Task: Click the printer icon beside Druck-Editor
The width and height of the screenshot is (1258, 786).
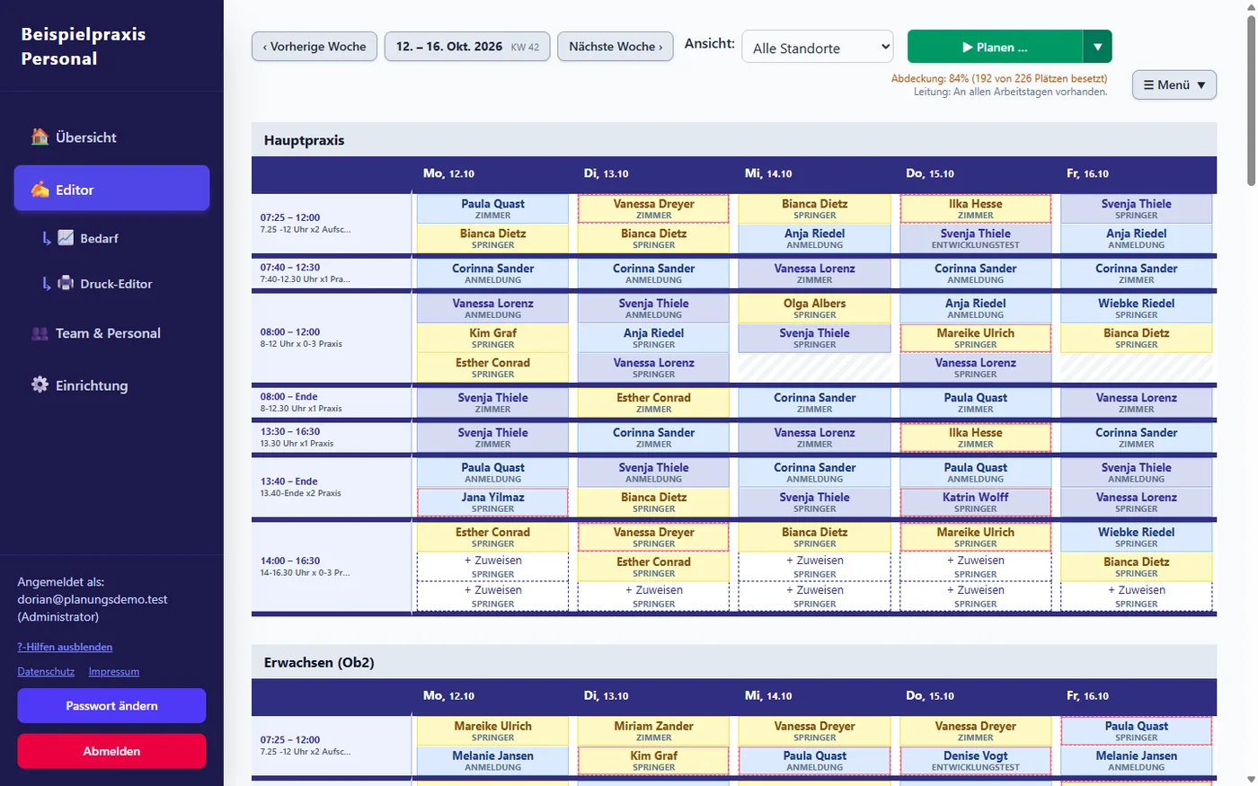Action: (66, 283)
